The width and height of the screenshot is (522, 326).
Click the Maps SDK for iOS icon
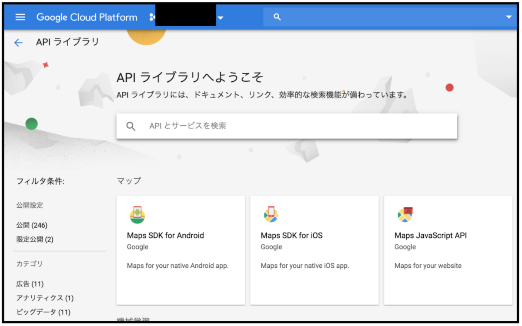pos(271,214)
